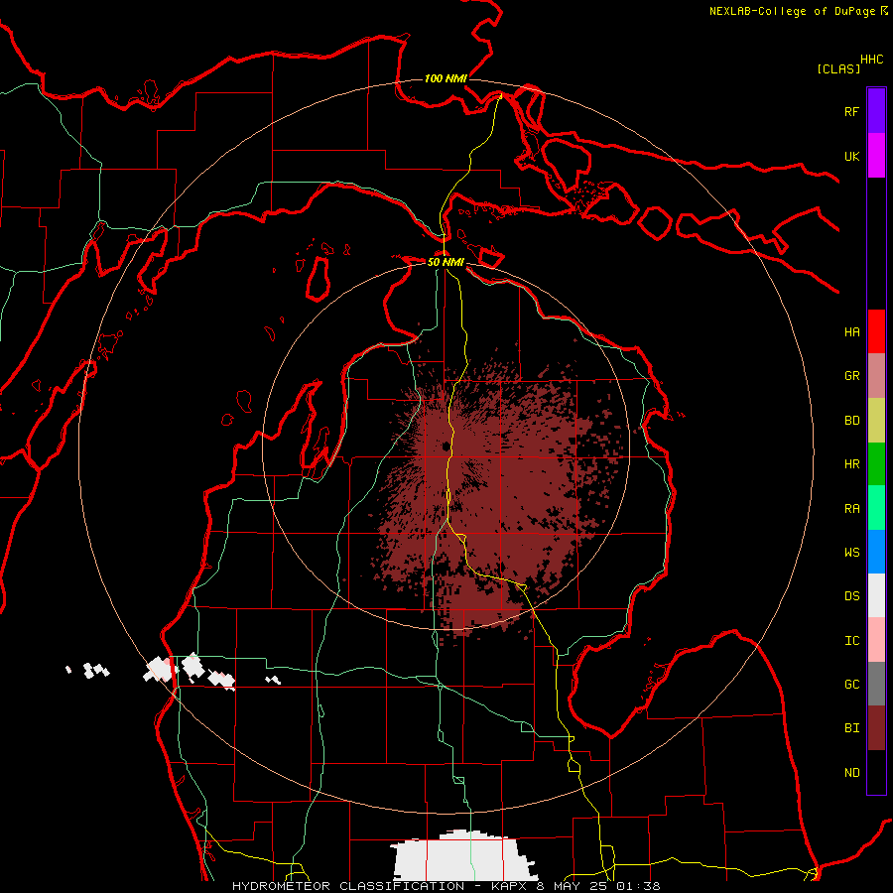
Task: Click the WS legend label
Action: pyautogui.click(x=851, y=553)
